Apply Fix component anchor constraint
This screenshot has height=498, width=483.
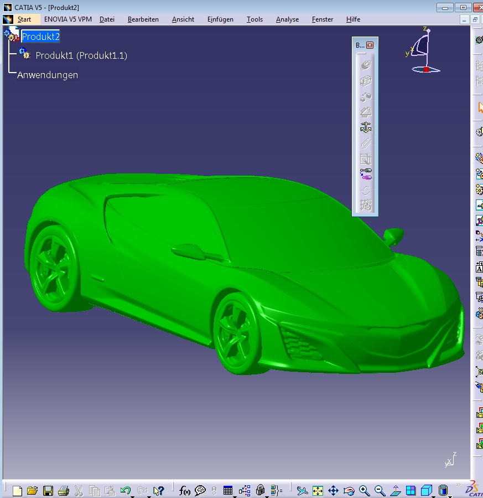tap(366, 127)
